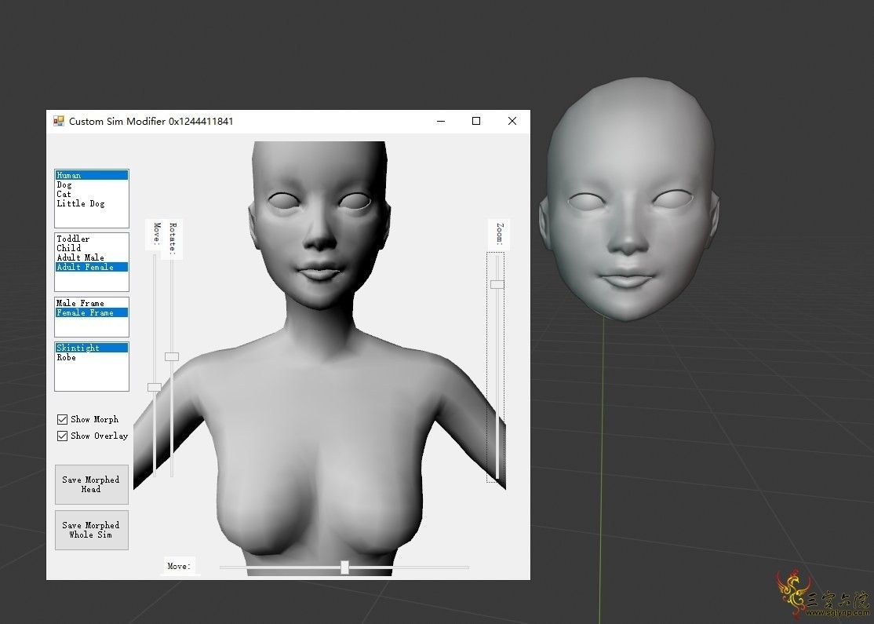Click the horizontal Move slider thumb

(x=345, y=567)
